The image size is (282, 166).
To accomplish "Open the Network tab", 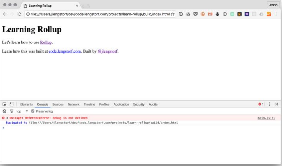I will (73, 104).
